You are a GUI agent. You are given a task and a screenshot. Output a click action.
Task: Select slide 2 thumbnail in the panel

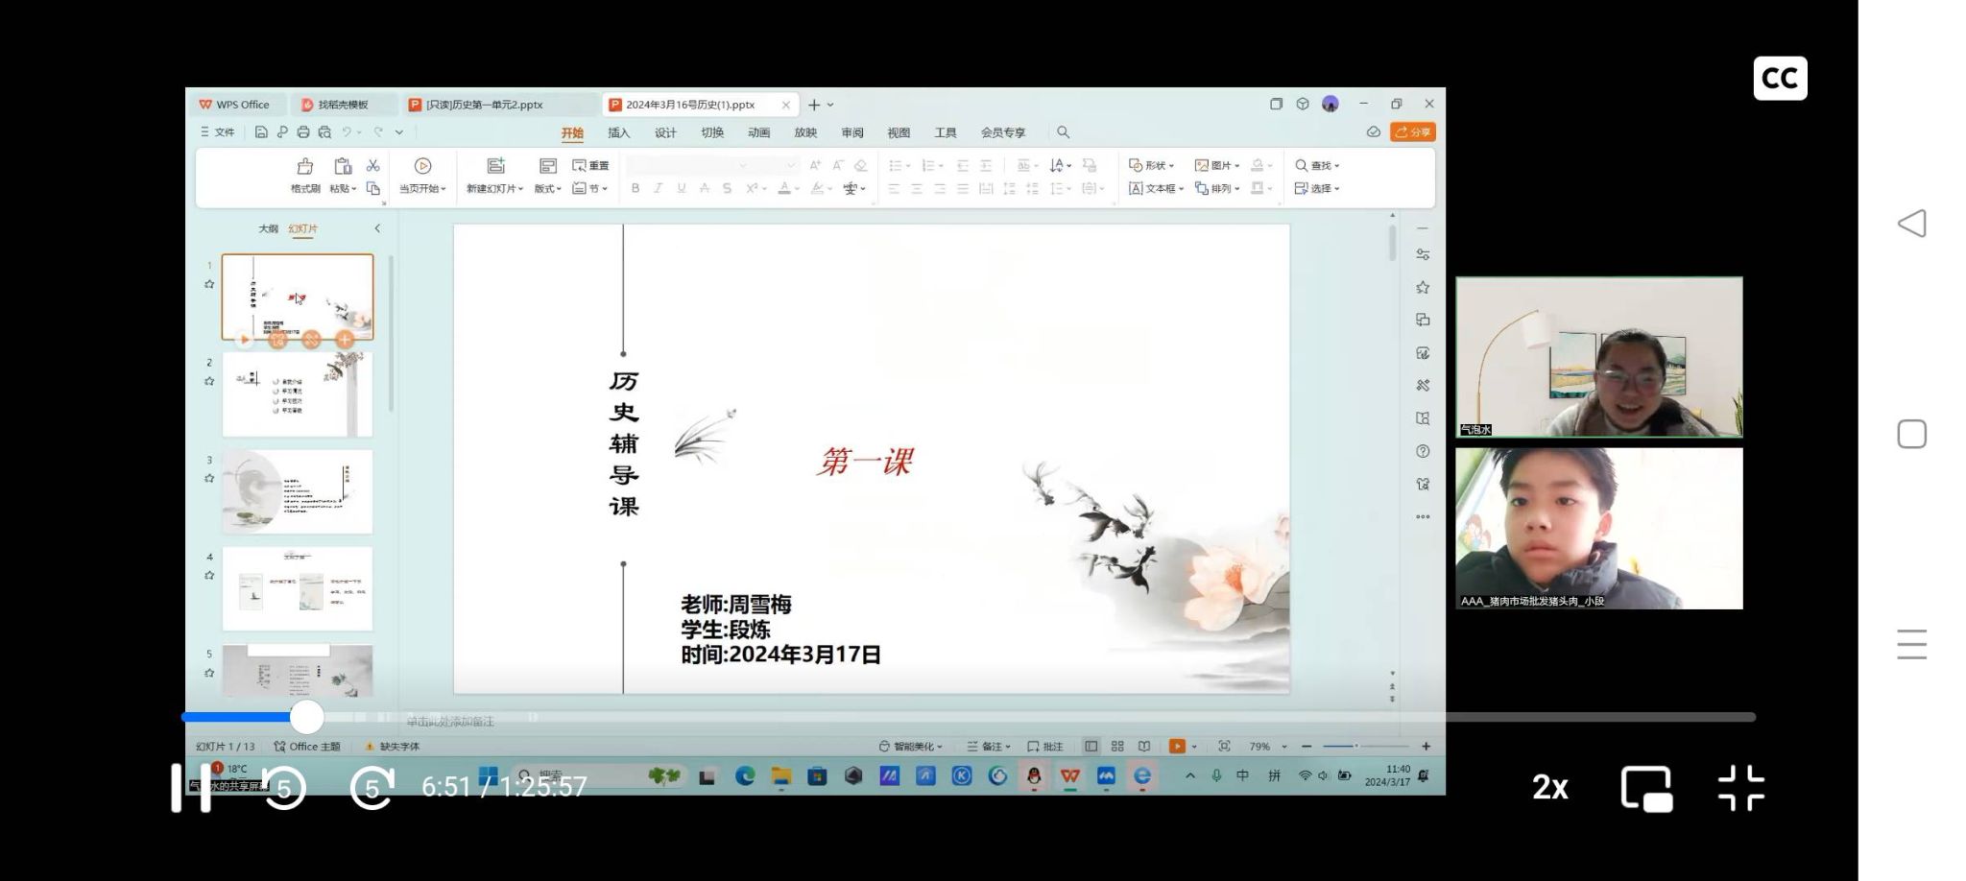point(298,394)
